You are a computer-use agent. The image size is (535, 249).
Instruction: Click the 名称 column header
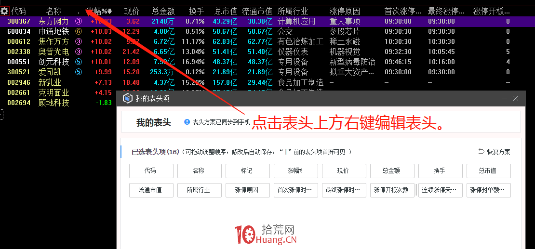(53, 11)
